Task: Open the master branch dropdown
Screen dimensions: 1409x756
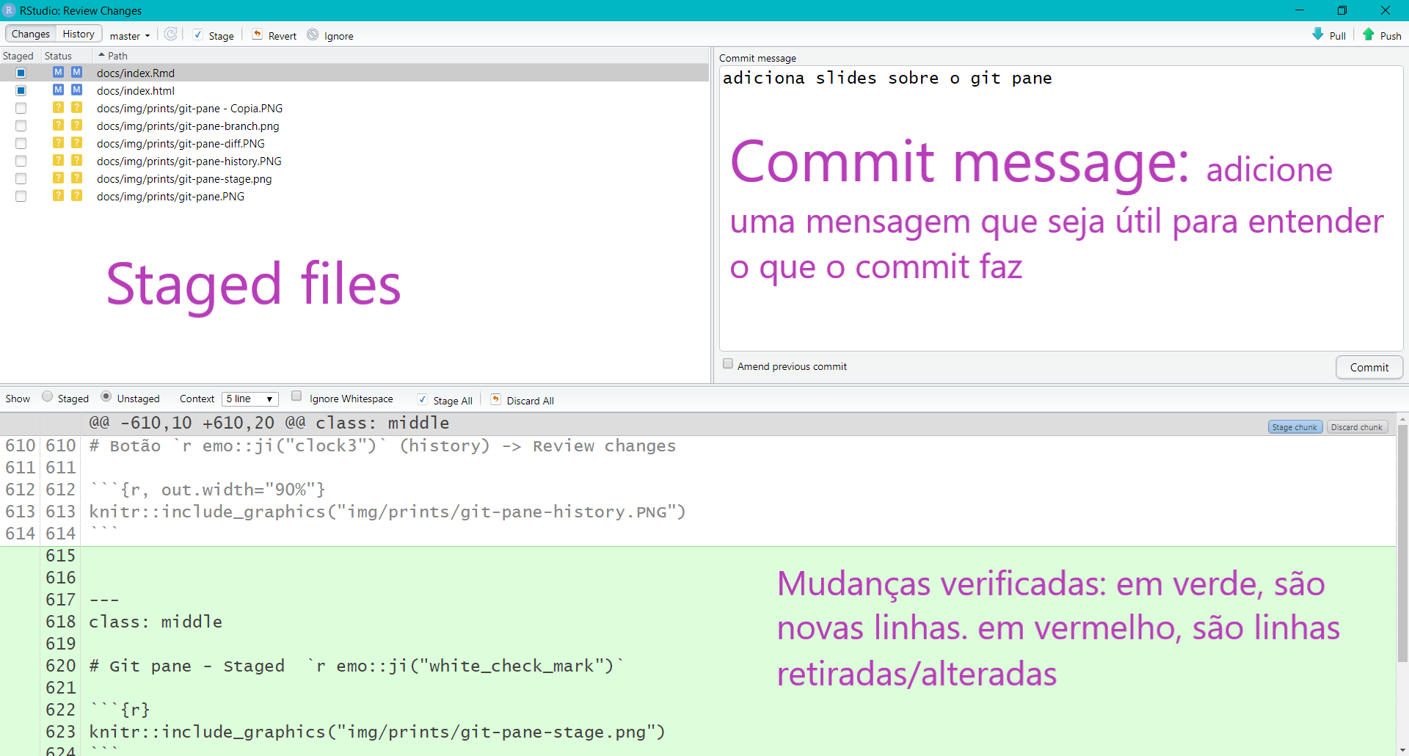Action: [x=130, y=35]
